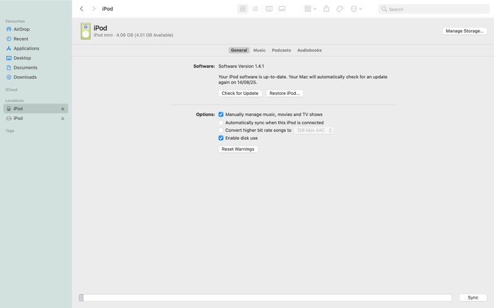Open the 128 kb/s AAC dropdown
The image size is (494, 308).
point(314,130)
